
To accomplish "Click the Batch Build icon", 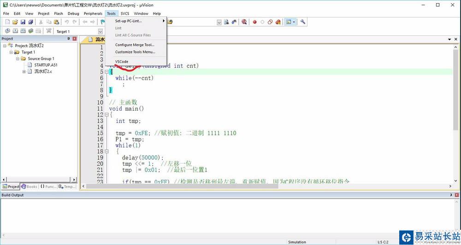I will coord(30,31).
